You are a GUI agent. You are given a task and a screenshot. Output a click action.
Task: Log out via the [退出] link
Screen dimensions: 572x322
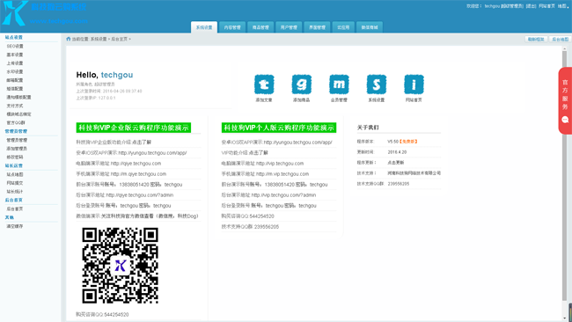click(x=531, y=6)
